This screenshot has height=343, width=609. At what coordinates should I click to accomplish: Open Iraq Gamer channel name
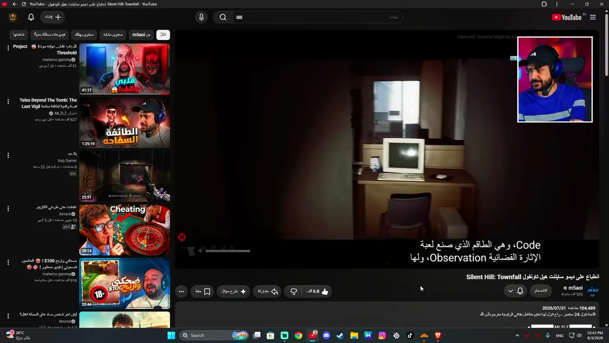(67, 161)
